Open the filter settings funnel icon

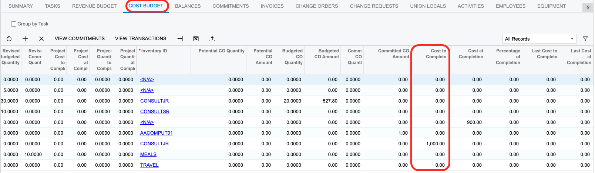(585, 39)
